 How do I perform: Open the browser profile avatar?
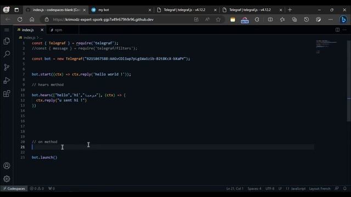(x=6, y=10)
